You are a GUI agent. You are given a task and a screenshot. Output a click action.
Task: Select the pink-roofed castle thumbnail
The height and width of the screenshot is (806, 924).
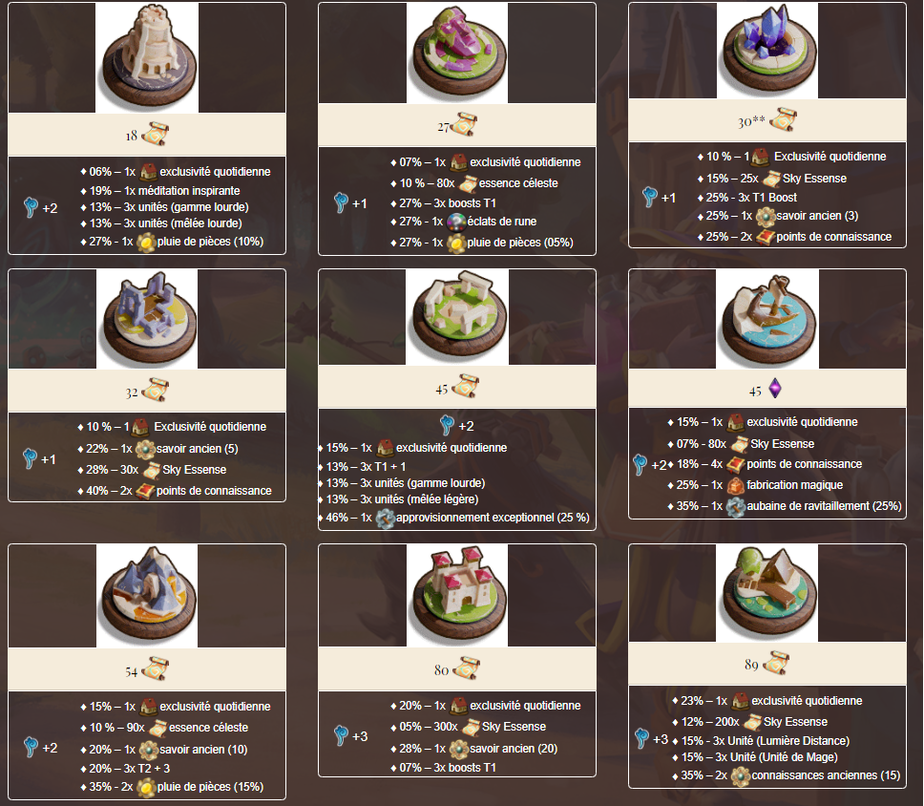point(456,596)
